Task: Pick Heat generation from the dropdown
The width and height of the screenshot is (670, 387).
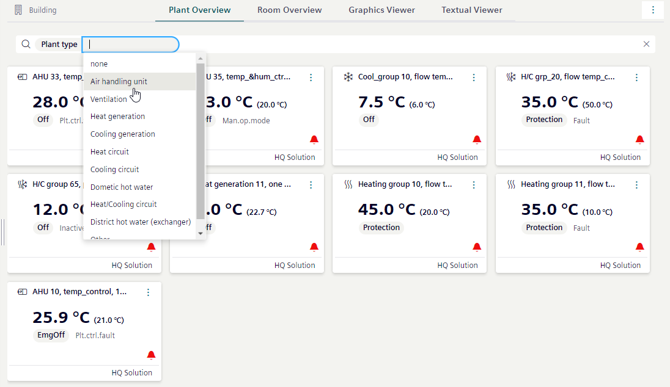Action: (x=118, y=116)
